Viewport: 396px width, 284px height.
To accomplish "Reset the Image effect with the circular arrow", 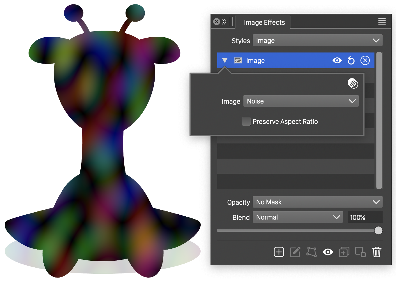I will (351, 60).
